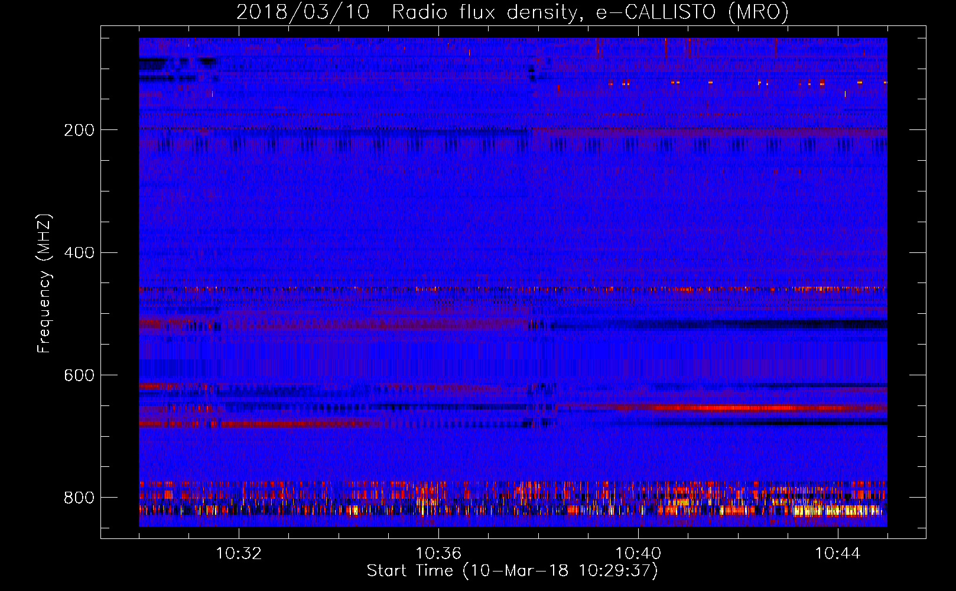This screenshot has width=956, height=591.
Task: Click the 'Start Time (10-Mar-18 10:29:37)' label
Action: pyautogui.click(x=512, y=571)
